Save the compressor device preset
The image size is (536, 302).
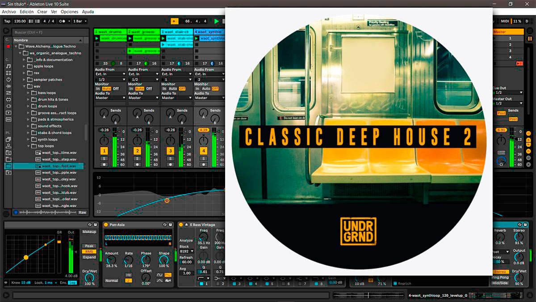(x=96, y=225)
